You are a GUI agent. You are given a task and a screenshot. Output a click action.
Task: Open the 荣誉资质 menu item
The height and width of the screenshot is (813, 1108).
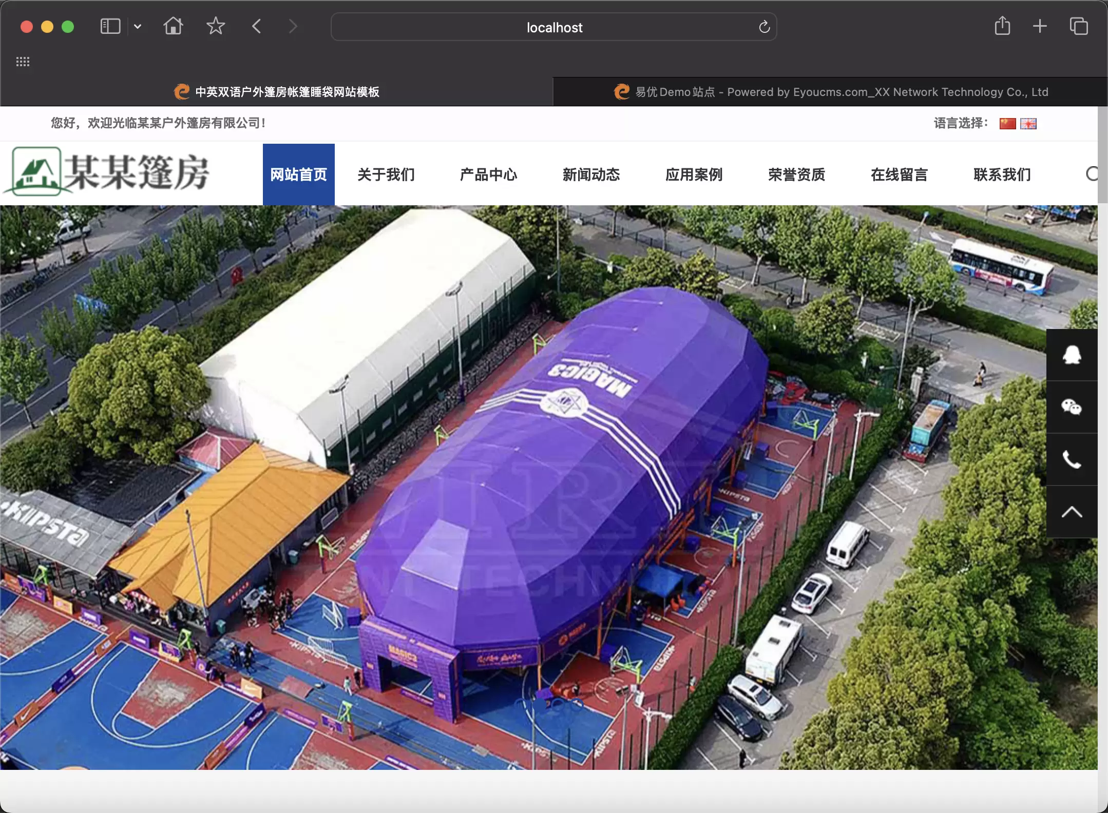(x=797, y=175)
